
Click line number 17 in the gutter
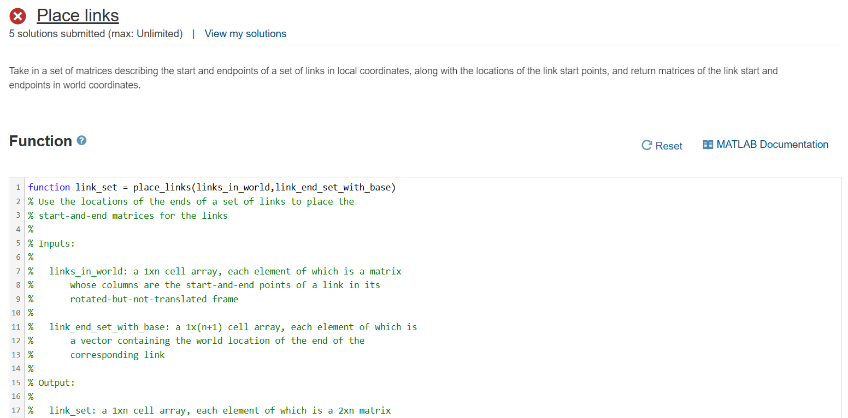pos(16,410)
